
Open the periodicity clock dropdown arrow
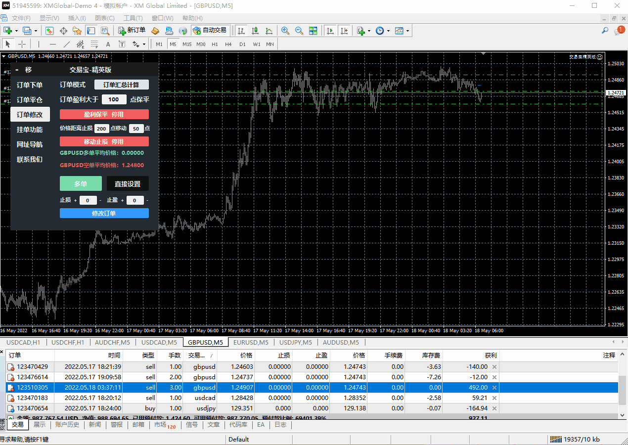[388, 31]
